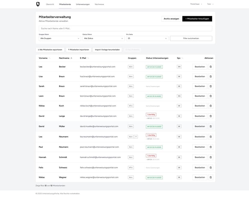Click the trash icon for Hannah Schmidt
This screenshot has width=249, height=197.
pyautogui.click(x=211, y=157)
